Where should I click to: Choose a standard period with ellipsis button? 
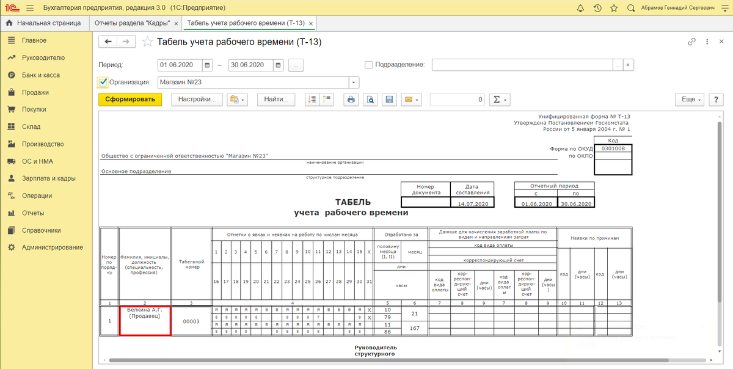click(296, 65)
